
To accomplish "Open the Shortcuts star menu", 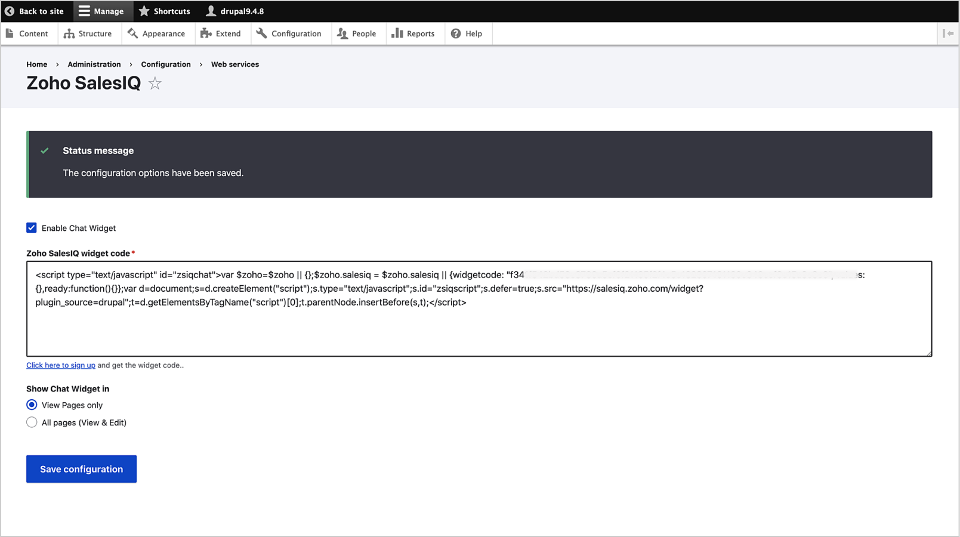I will 164,11.
